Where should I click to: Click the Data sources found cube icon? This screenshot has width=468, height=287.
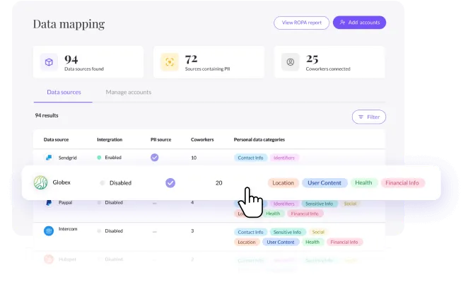(x=49, y=61)
